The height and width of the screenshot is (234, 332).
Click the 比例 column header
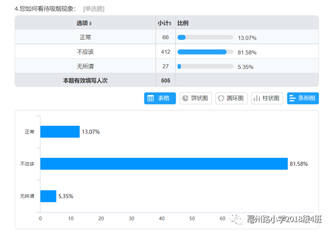(183, 23)
